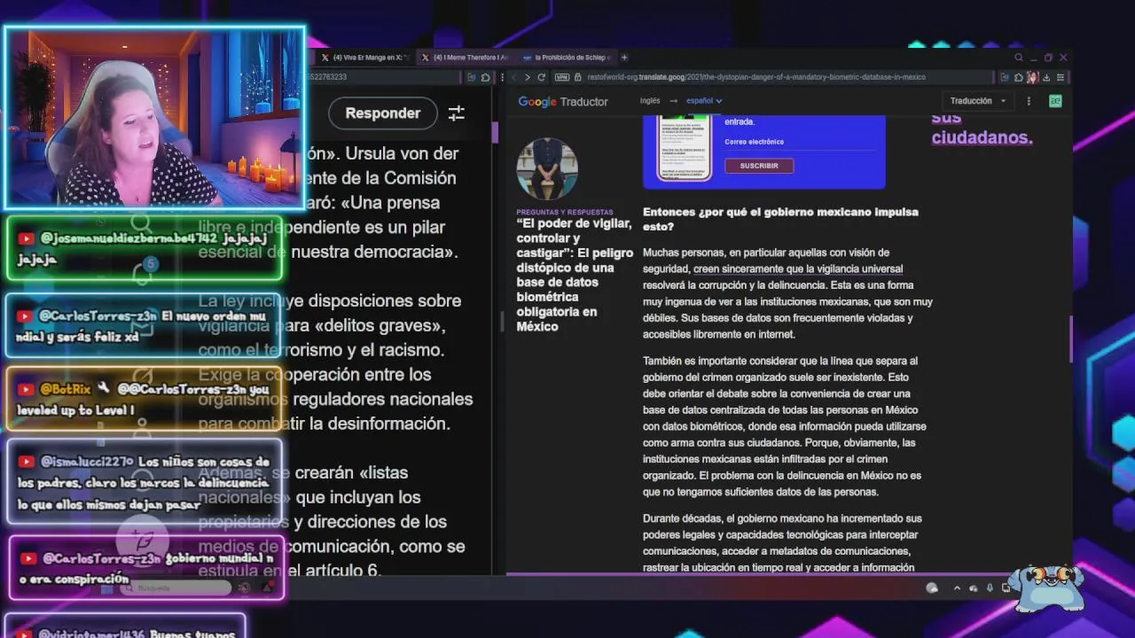
Task: Open the tab search magnifier icon
Action: point(1019,58)
